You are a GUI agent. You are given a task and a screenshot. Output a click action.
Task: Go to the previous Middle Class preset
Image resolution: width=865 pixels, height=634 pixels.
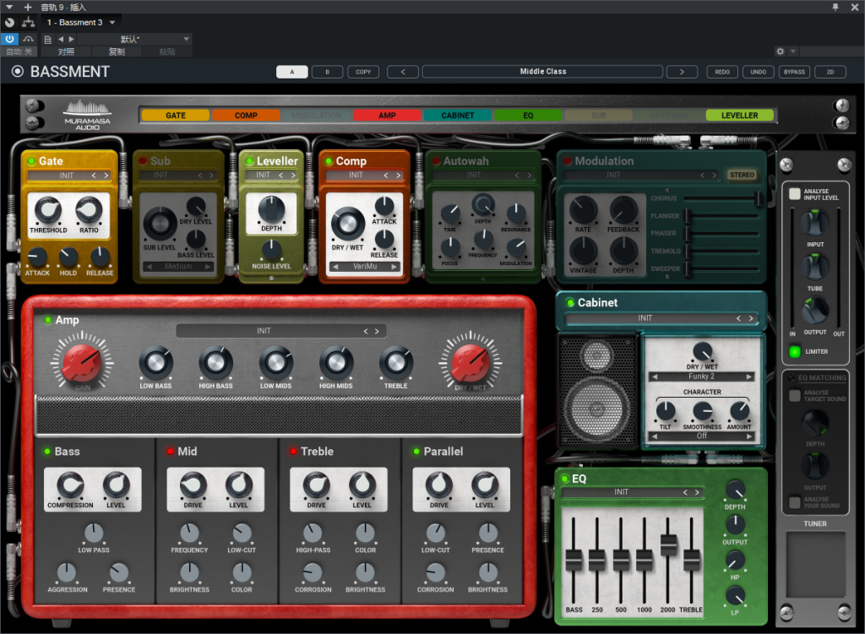403,72
